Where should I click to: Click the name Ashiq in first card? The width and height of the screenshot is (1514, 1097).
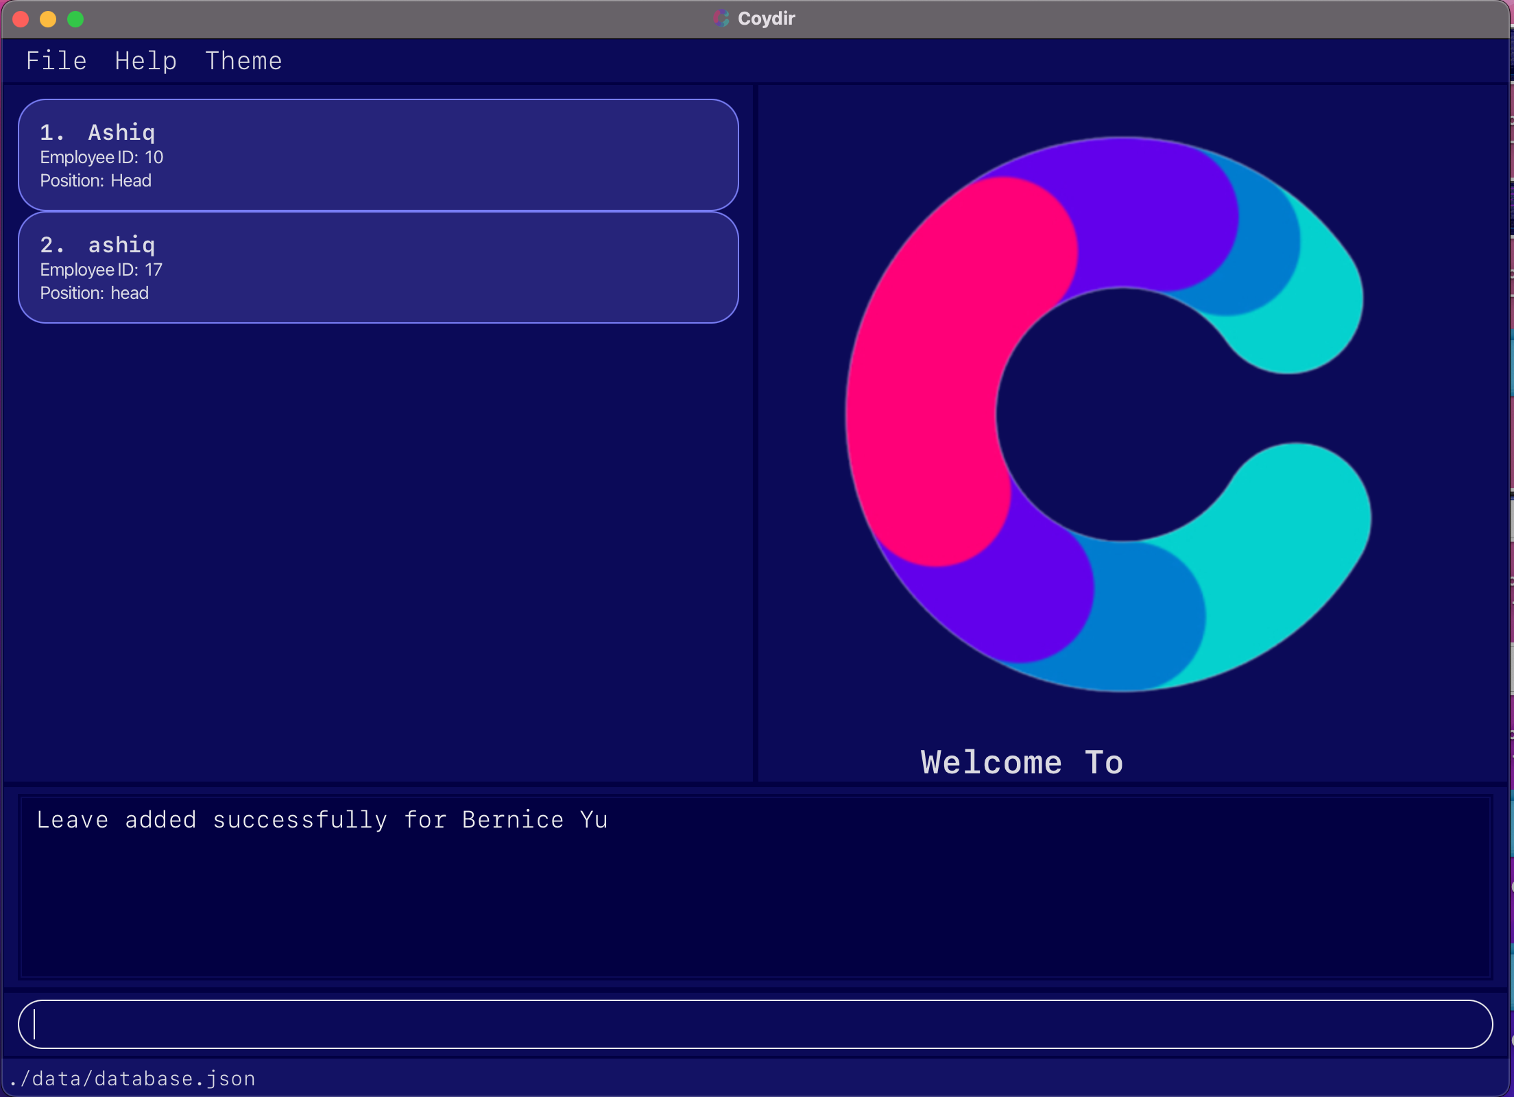click(x=121, y=132)
